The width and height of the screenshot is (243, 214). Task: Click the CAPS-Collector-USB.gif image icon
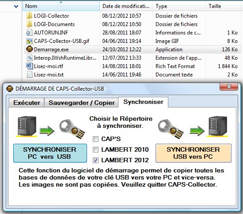(x=30, y=41)
